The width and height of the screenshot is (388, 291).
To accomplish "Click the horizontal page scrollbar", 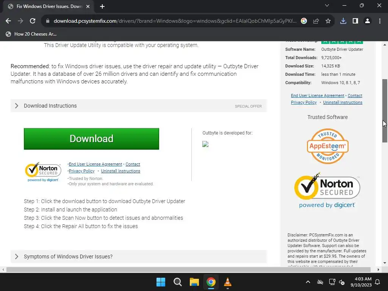I will (x=188, y=269).
